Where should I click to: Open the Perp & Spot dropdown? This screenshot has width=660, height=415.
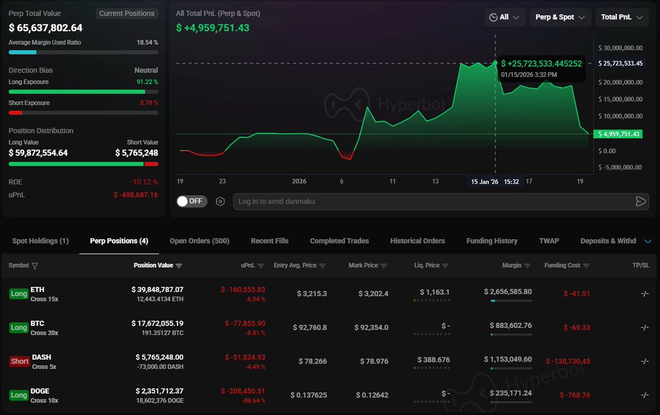(560, 18)
